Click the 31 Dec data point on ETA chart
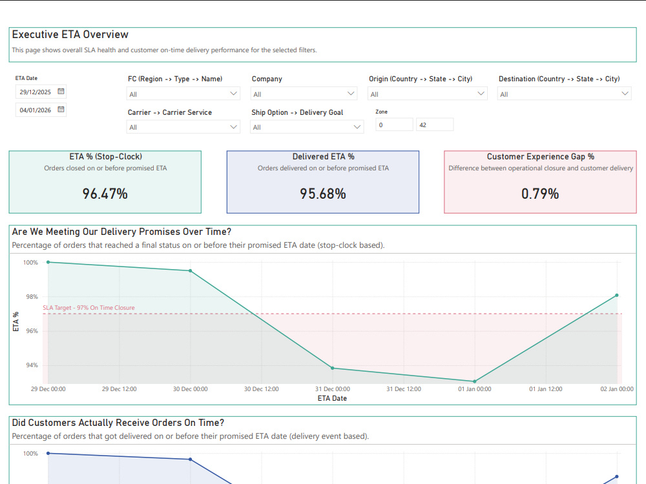Image resolution: width=646 pixels, height=484 pixels. pos(333,368)
